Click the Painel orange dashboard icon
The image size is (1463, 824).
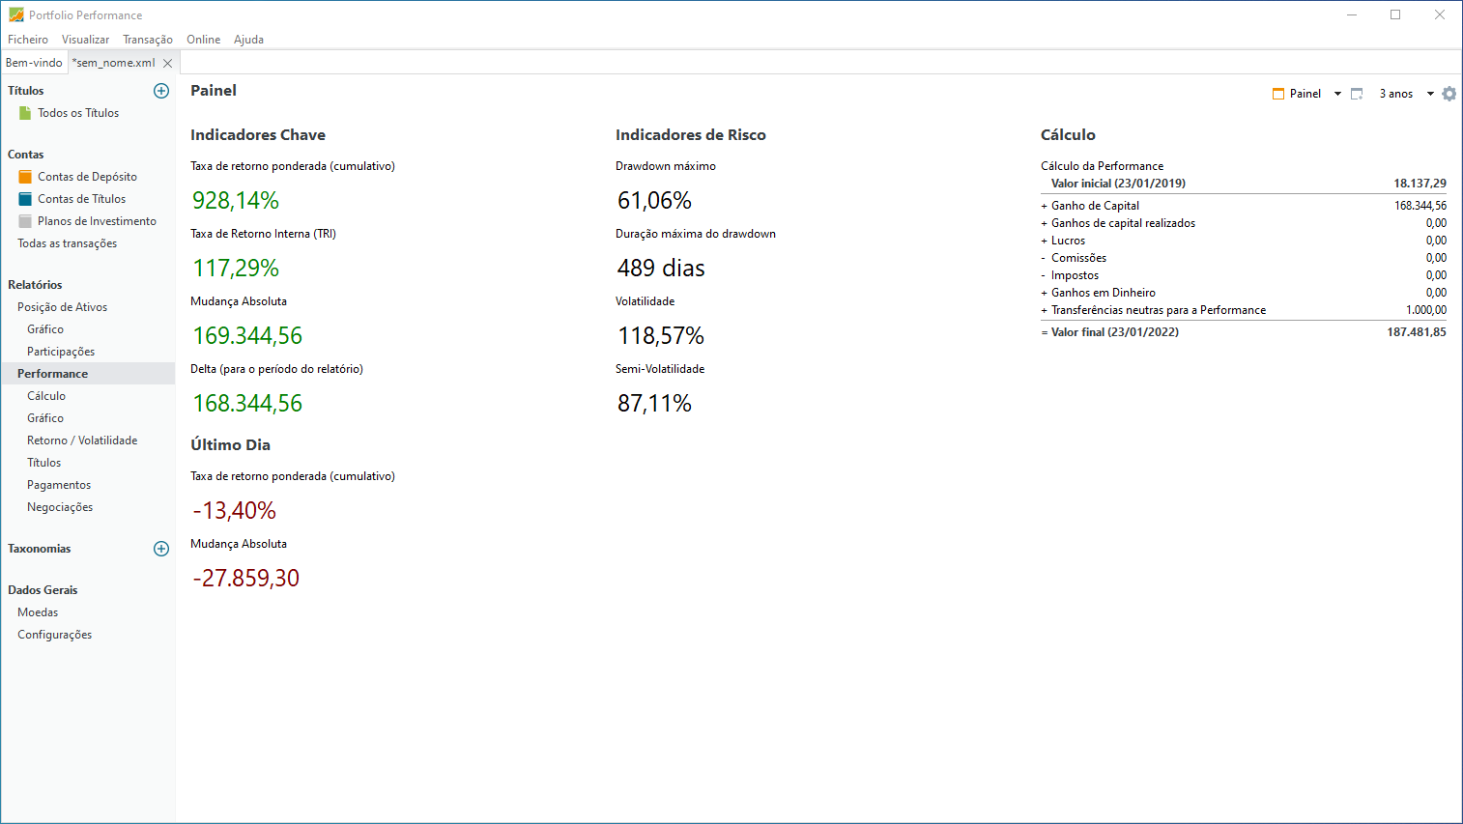pyautogui.click(x=1278, y=94)
